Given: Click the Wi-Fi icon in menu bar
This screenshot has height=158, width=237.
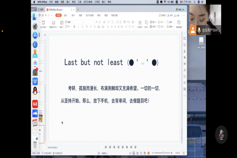Looking at the screenshot, I should 165,2.
